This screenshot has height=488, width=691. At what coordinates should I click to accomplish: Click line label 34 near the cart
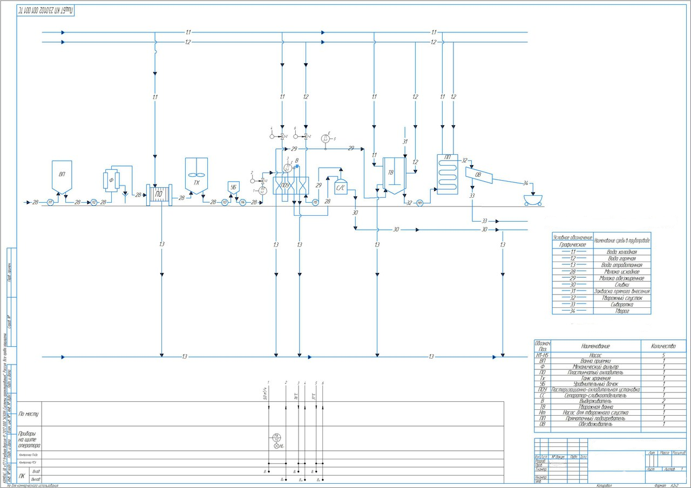525,184
